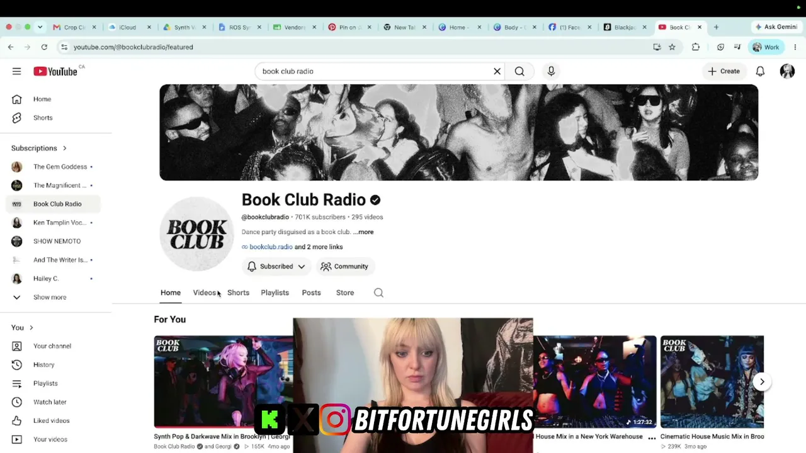Open options for New York Warehouse video
The image size is (806, 453).
[652, 438]
